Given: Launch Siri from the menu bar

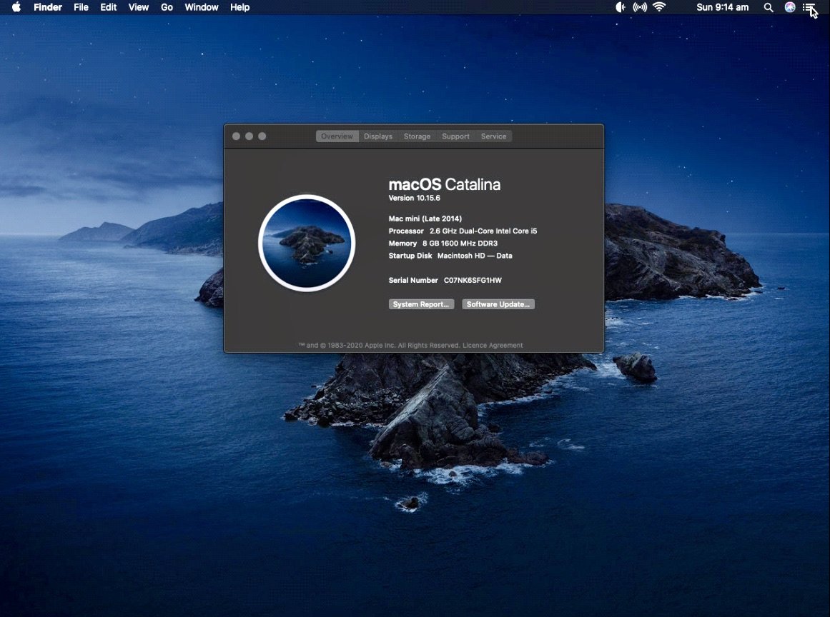Looking at the screenshot, I should (790, 7).
